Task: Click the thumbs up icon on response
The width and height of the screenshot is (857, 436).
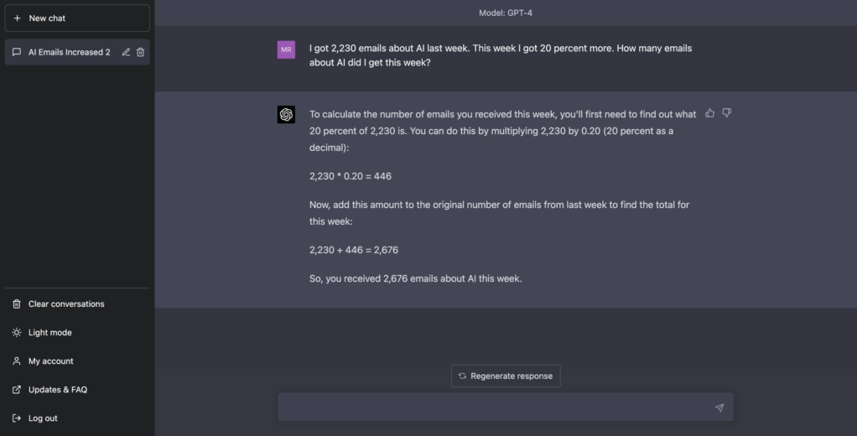Action: (710, 113)
